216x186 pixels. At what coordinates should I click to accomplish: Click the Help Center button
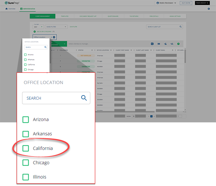tap(186, 3)
